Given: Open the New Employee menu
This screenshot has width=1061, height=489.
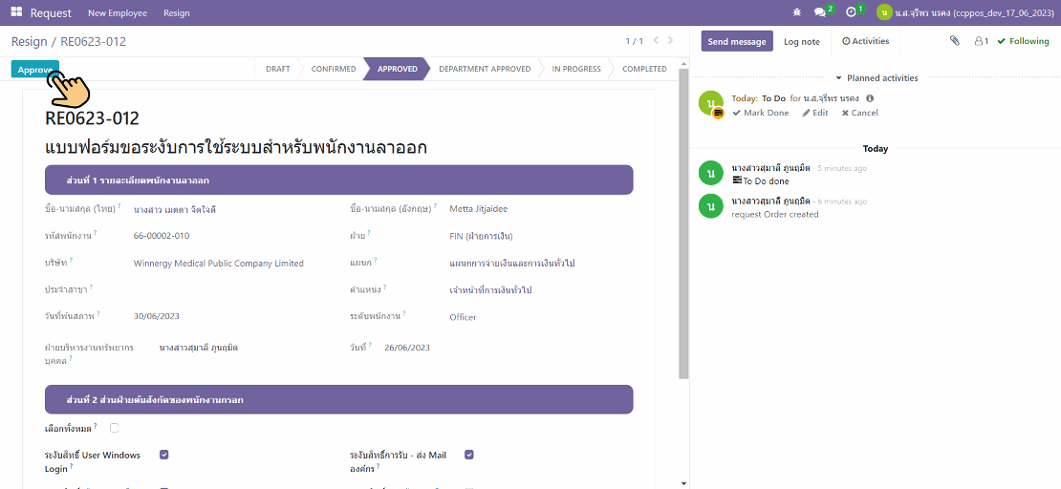Looking at the screenshot, I should (118, 13).
